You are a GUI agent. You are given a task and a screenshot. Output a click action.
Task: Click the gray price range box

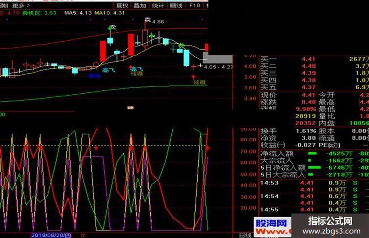pyautogui.click(x=217, y=59)
